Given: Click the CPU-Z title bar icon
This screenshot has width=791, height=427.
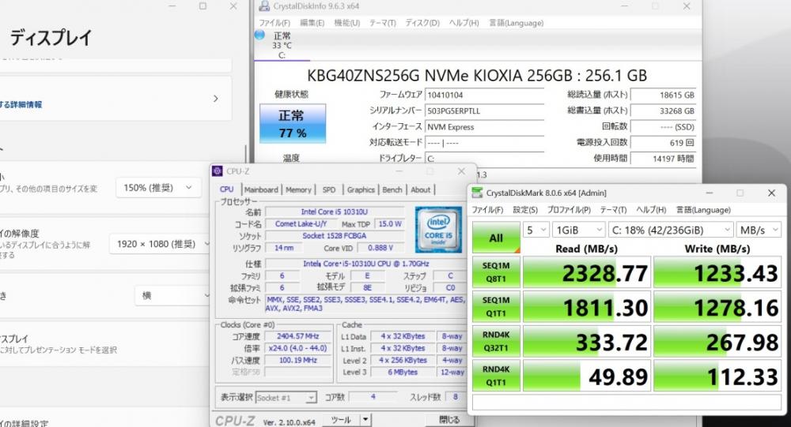Looking at the screenshot, I should pyautogui.click(x=218, y=171).
